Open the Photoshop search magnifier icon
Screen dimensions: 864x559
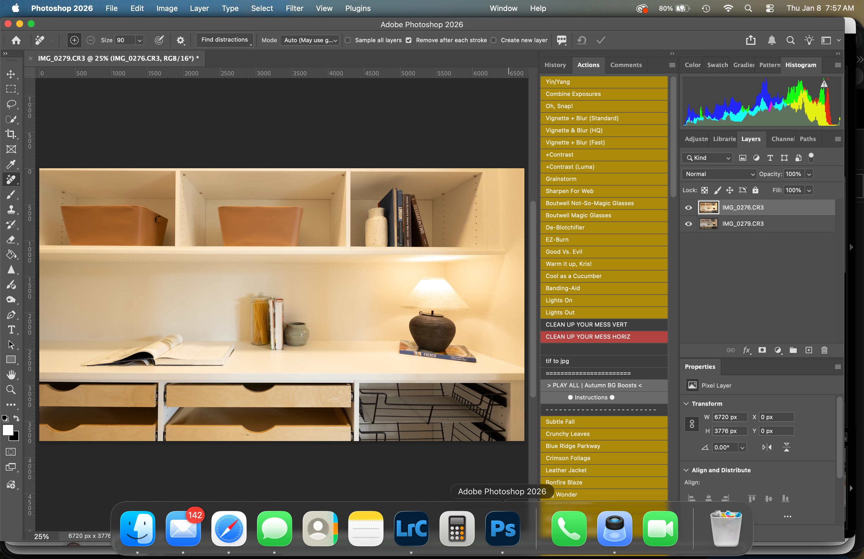pos(790,40)
